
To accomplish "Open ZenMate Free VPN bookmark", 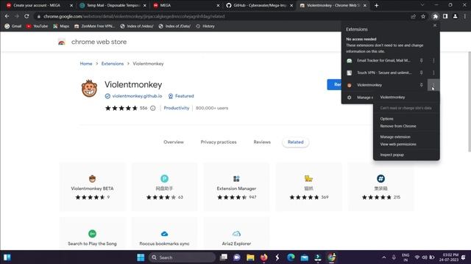I will pyautogui.click(x=94, y=26).
